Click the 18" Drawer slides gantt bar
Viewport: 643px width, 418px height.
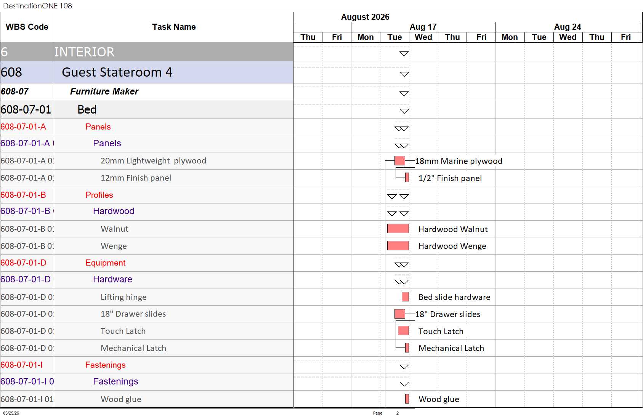(400, 314)
